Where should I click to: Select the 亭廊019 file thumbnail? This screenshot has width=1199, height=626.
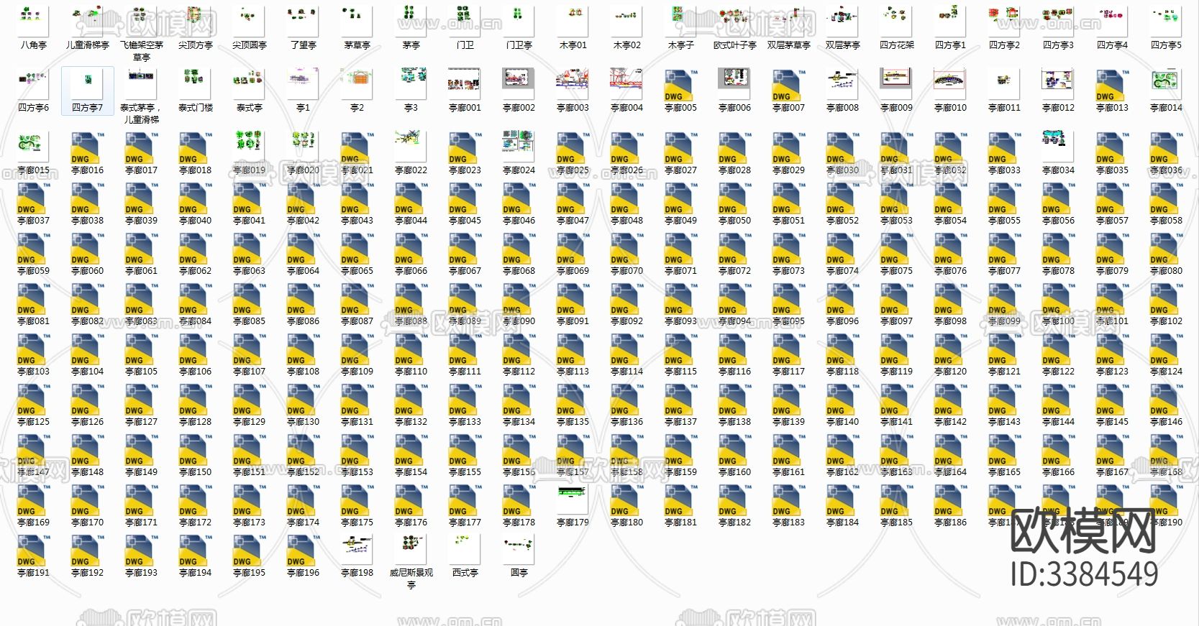pos(249,146)
